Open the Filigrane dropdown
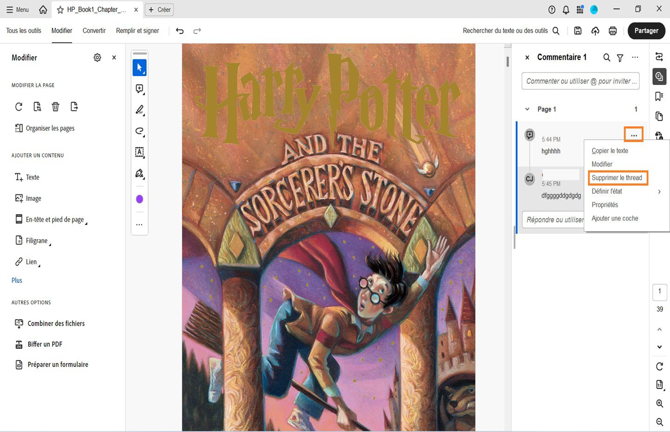 [33, 241]
